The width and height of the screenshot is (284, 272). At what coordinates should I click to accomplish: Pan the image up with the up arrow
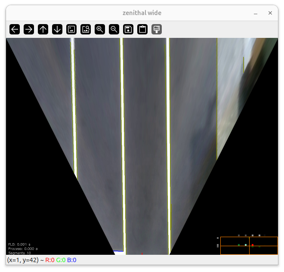[x=43, y=29]
